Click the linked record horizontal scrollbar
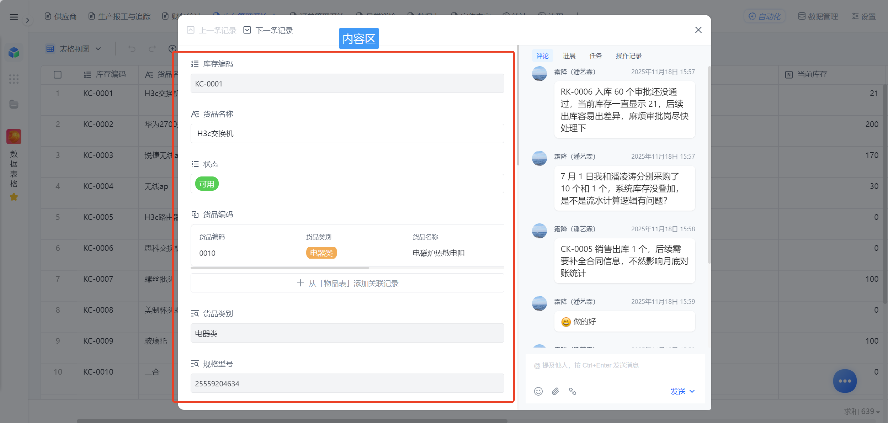This screenshot has width=888, height=423. coord(280,268)
